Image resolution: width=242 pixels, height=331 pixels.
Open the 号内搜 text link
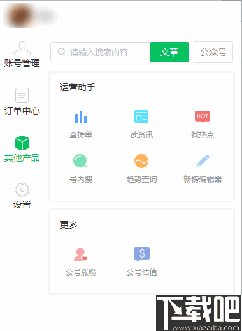tap(81, 180)
